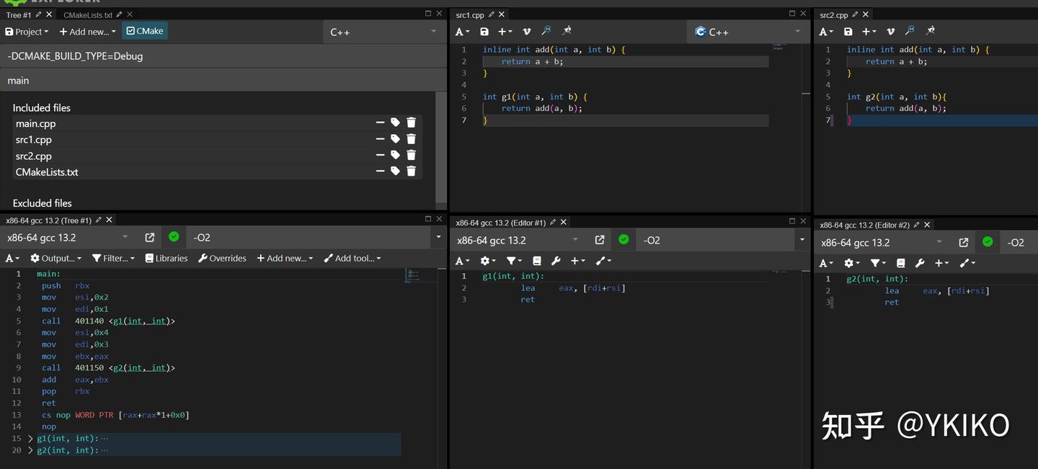Open src2.cpp from the included files list

[34, 156]
